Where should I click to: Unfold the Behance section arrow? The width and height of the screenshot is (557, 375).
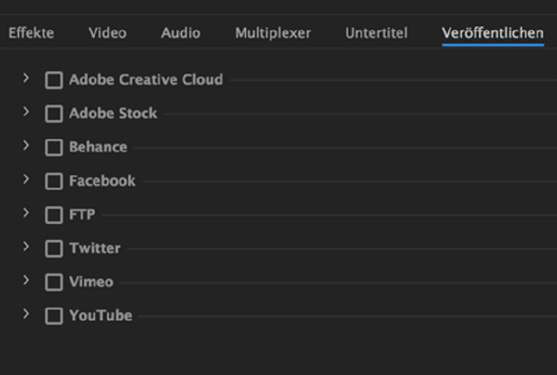[x=26, y=146]
